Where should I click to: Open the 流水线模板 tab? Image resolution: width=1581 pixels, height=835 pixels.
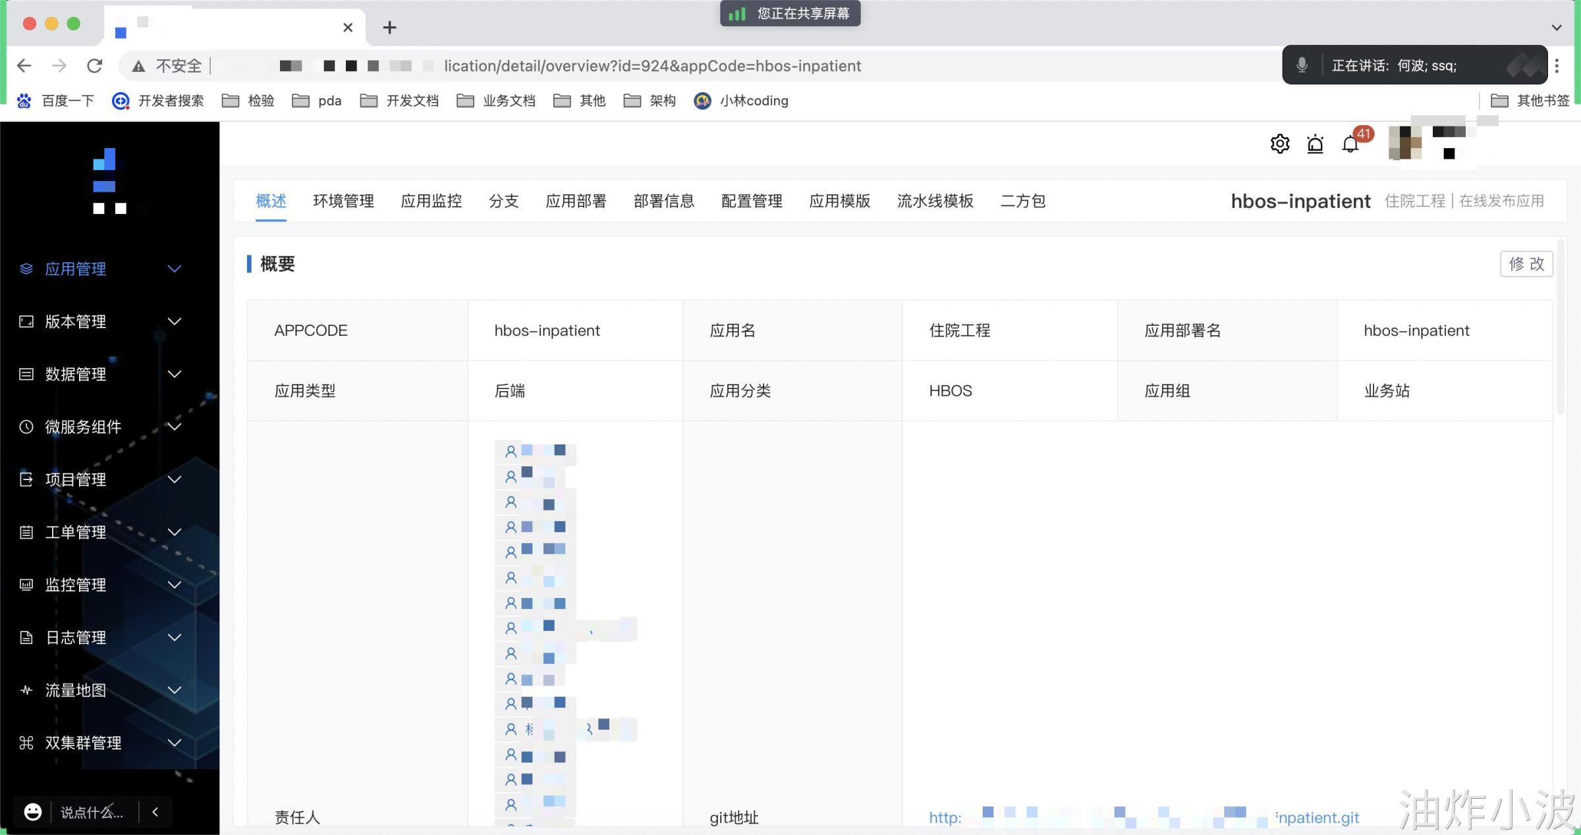click(x=935, y=201)
